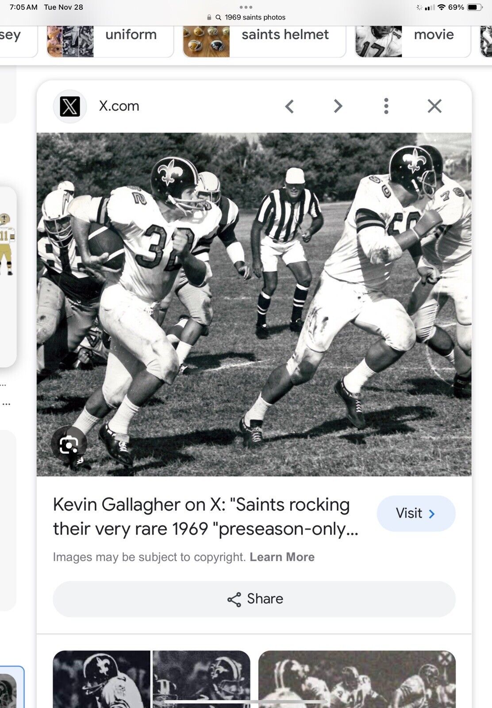Open related night game thumbnail on right
The height and width of the screenshot is (708, 492).
357,679
